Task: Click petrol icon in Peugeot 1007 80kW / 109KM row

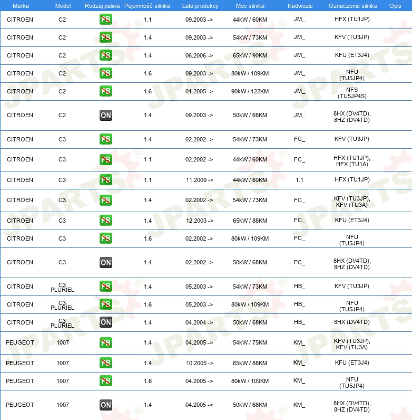Action: point(106,381)
